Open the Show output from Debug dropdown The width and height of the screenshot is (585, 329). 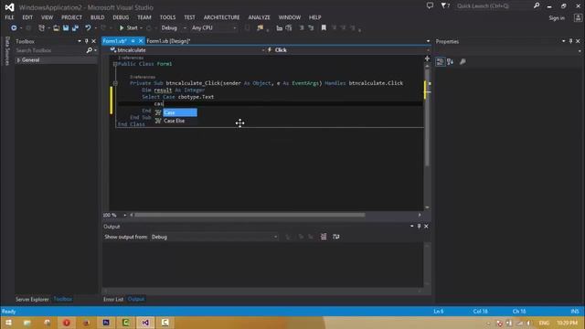(x=214, y=237)
